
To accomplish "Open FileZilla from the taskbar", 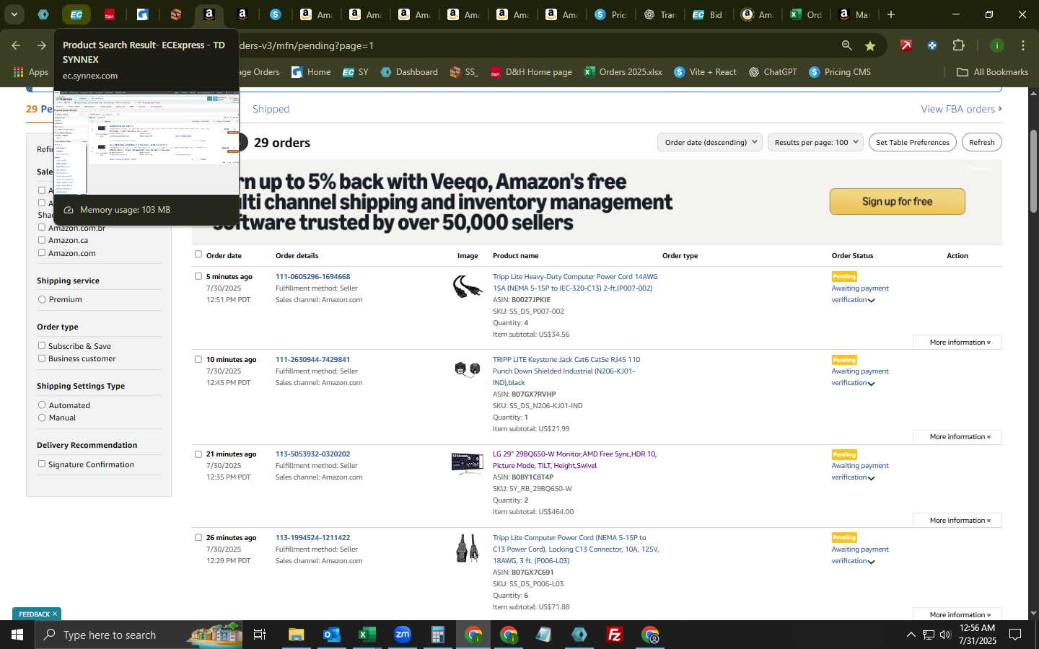I will [x=615, y=635].
